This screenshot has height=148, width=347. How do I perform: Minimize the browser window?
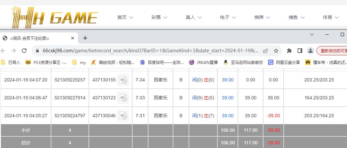point(327,34)
